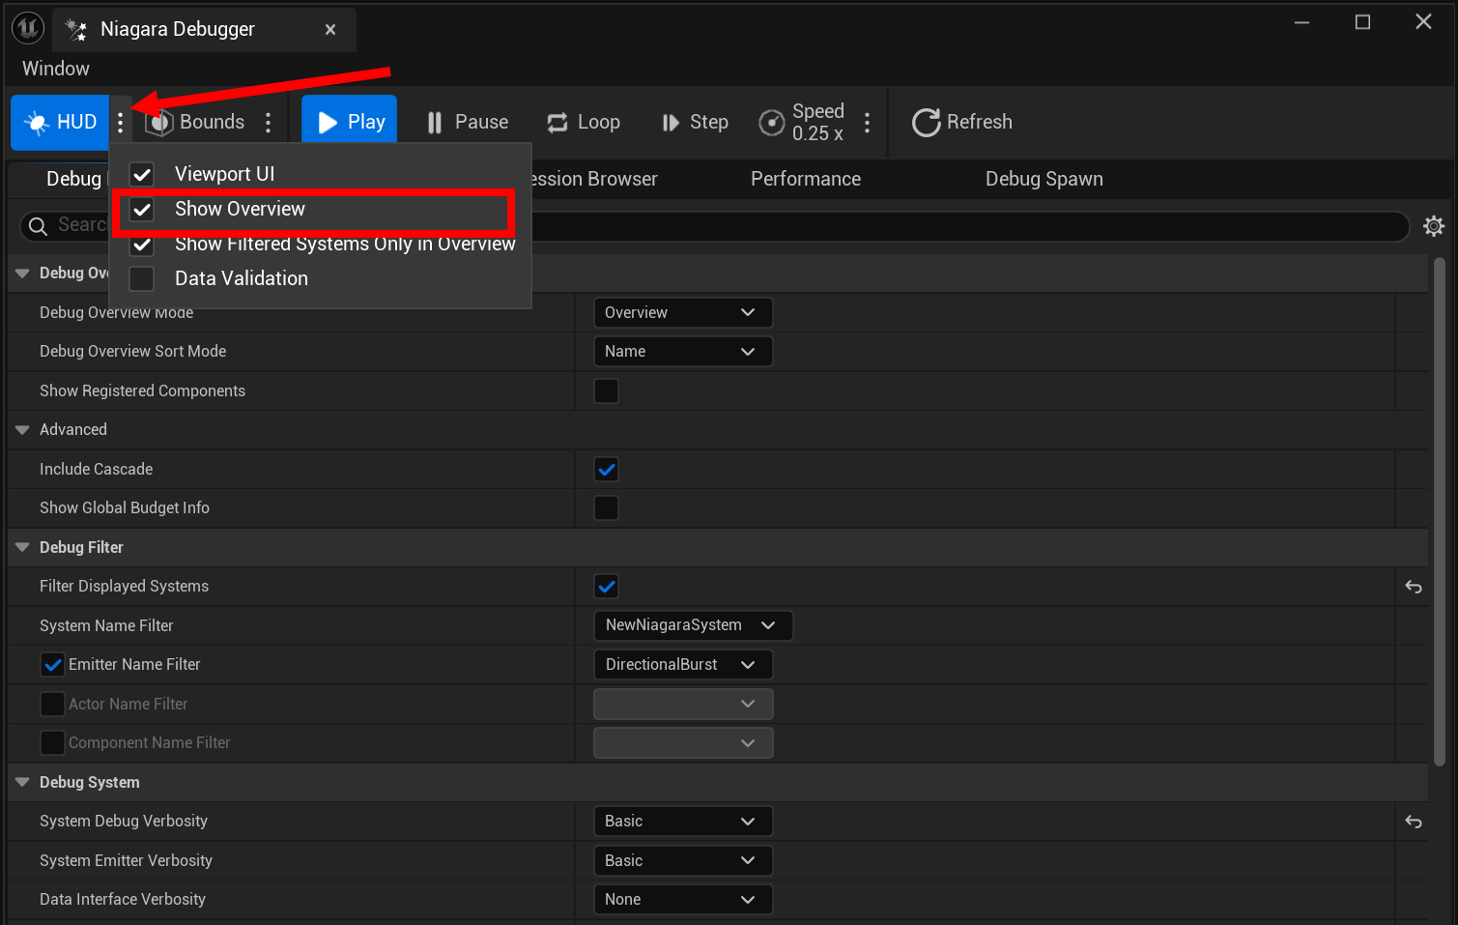
Task: Uncheck Emitter Name Filter checkbox
Action: [x=52, y=665]
